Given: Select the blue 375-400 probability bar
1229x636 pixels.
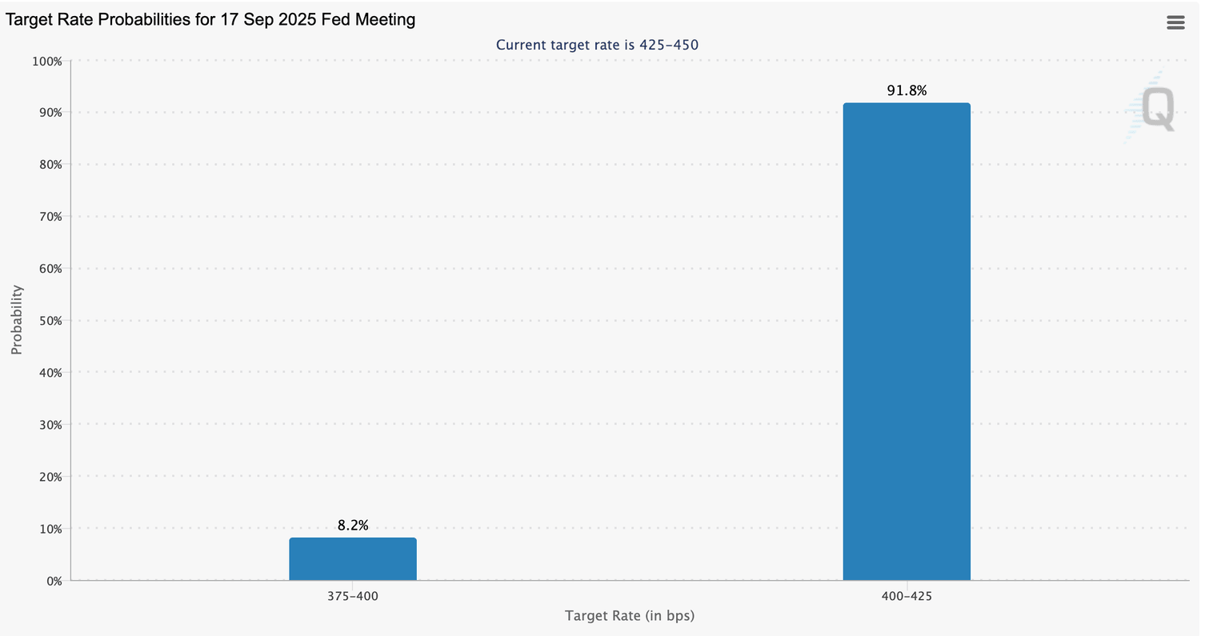Looking at the screenshot, I should click(353, 558).
